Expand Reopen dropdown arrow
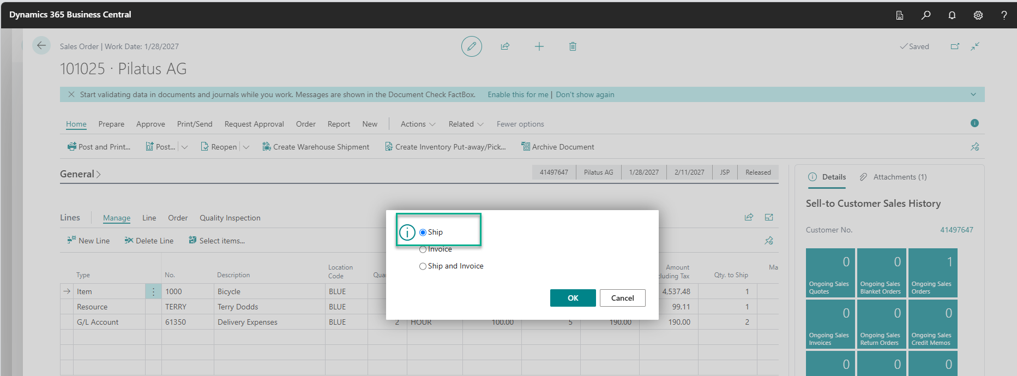 [x=246, y=147]
